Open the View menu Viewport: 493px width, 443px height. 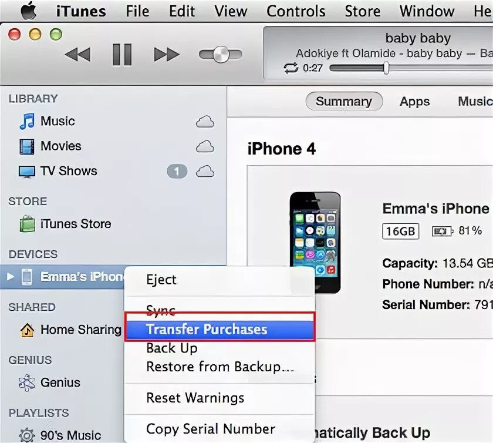point(231,11)
